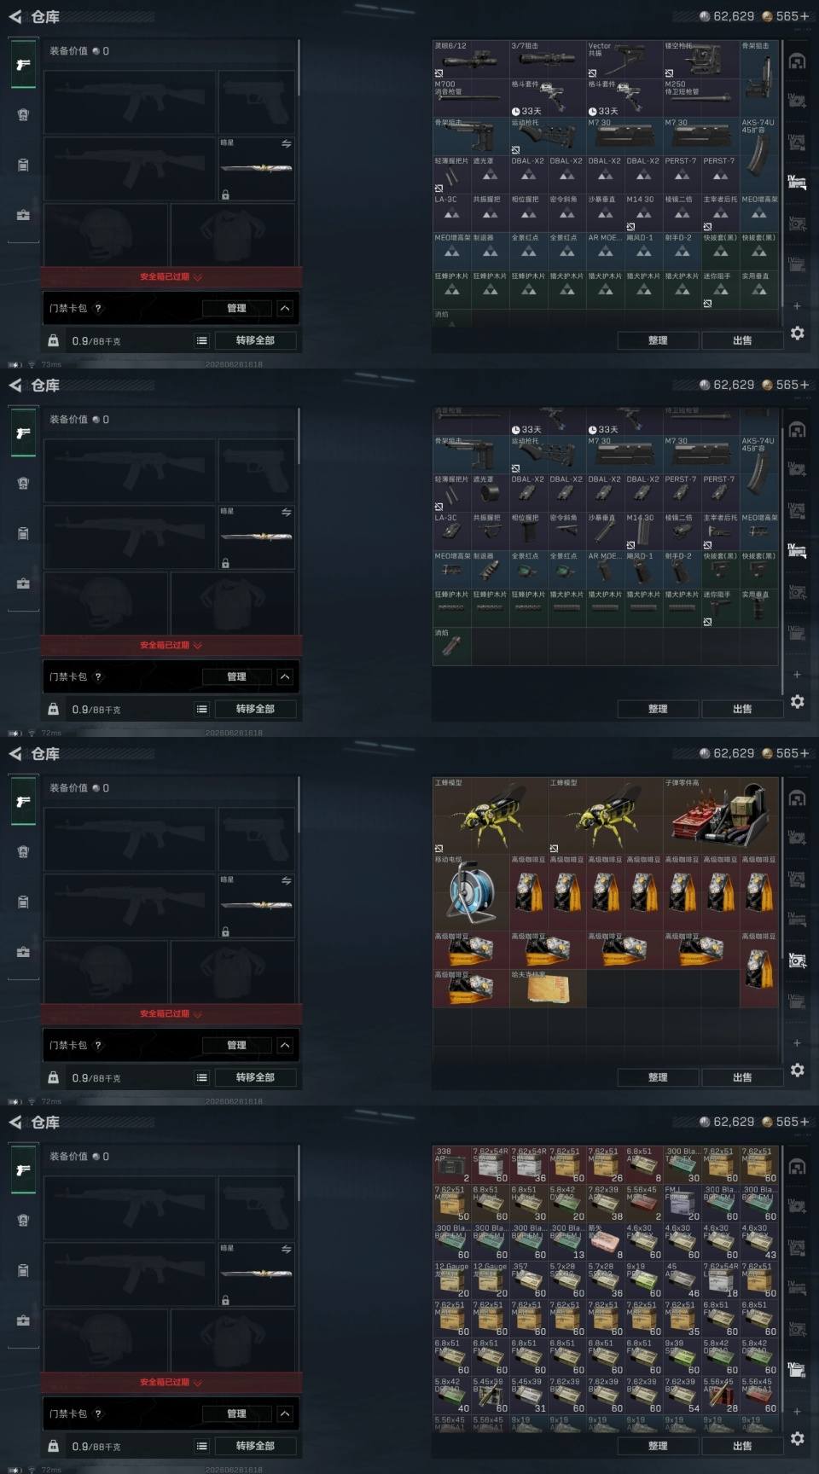Click 出售 button in scope-list screenshot
The width and height of the screenshot is (819, 1474).
[742, 340]
